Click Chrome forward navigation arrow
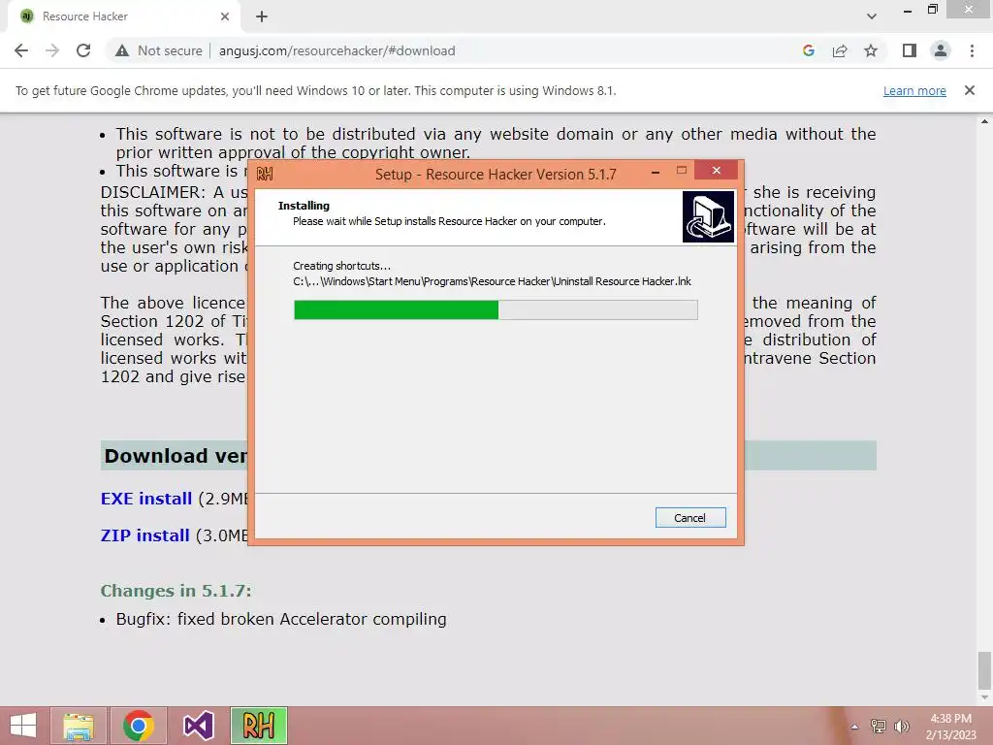 coord(52,50)
